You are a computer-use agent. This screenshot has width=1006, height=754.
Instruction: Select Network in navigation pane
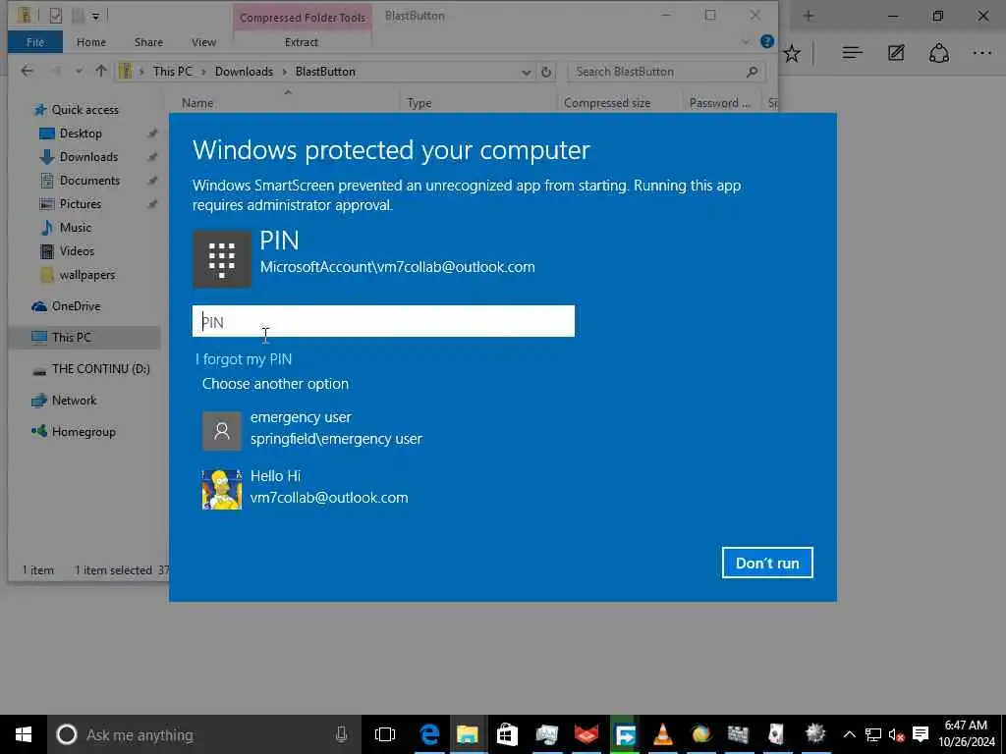tap(74, 401)
